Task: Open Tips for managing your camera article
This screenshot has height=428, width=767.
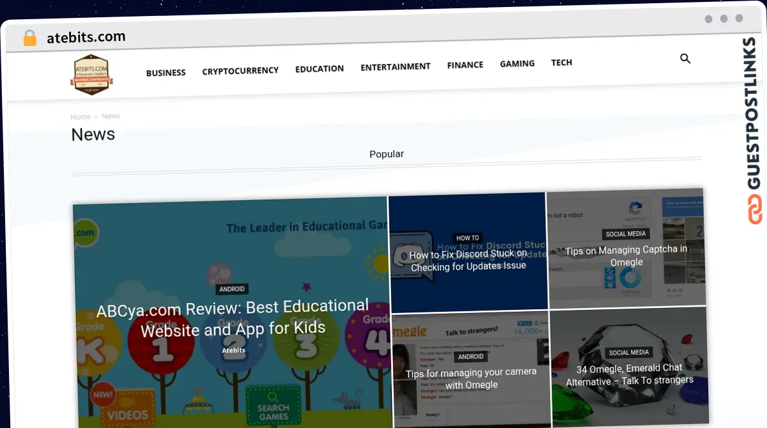Action: tap(472, 378)
